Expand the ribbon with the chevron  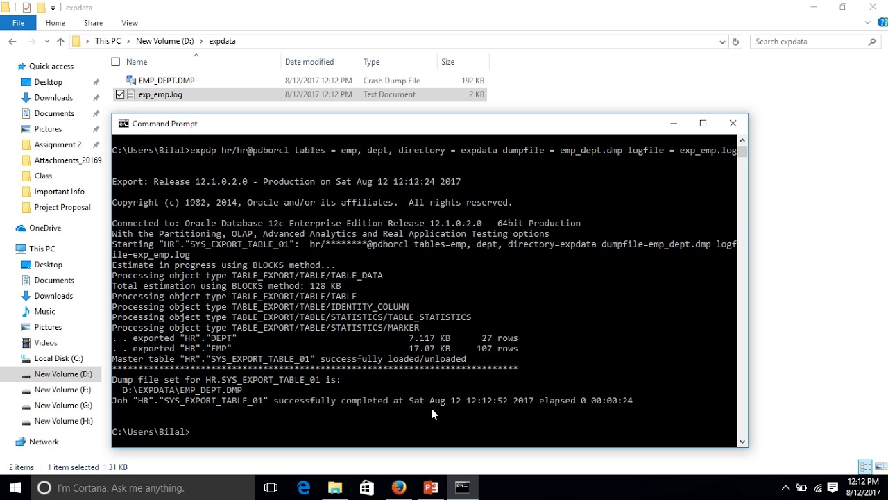[x=868, y=23]
